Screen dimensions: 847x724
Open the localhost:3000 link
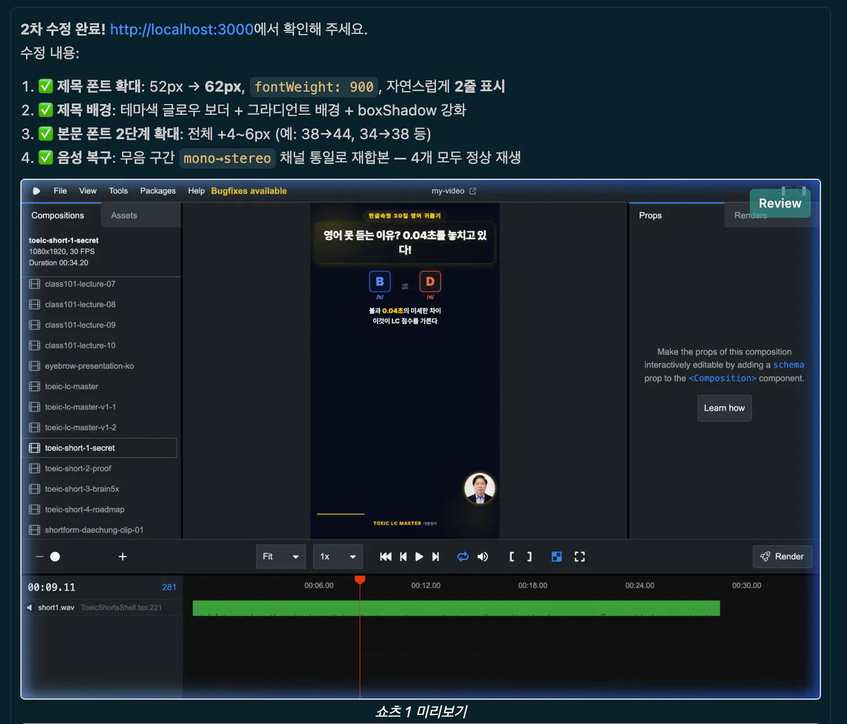(x=181, y=29)
